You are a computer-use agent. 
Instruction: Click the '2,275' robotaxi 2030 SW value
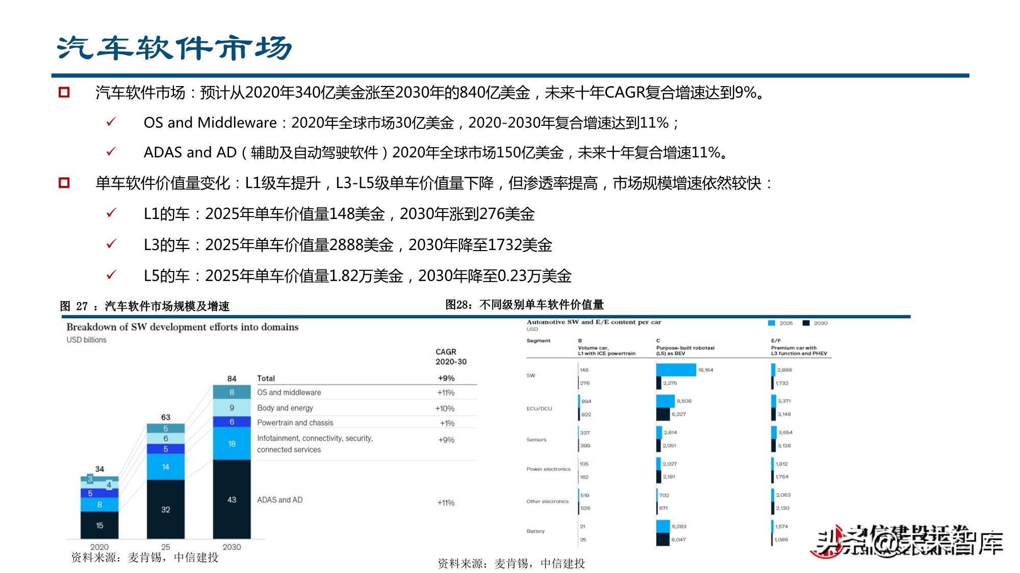(670, 383)
